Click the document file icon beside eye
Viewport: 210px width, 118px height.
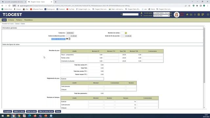[69, 39]
